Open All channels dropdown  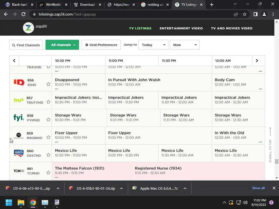tap(62, 45)
